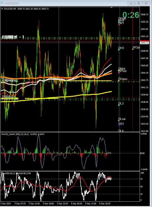This screenshot has height=207, width=152.
Task: Minimize the XAUUSD,M5 chart window
Action: click(131, 3)
